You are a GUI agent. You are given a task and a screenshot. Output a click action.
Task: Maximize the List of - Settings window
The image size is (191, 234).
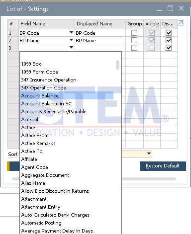[170, 8]
